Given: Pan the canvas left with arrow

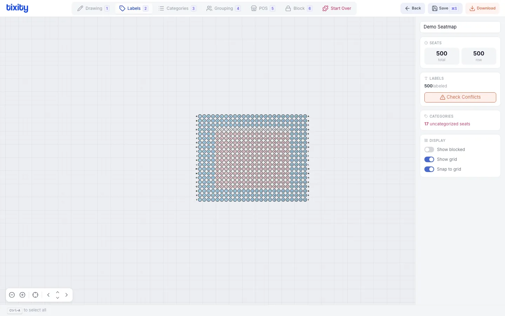Looking at the screenshot, I should 48,295.
